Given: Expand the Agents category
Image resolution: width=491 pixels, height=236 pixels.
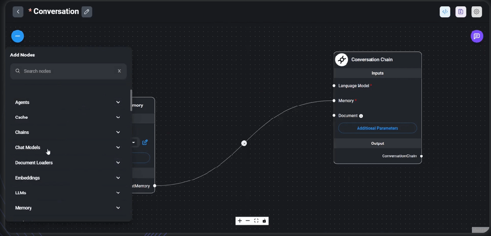Looking at the screenshot, I should point(68,102).
